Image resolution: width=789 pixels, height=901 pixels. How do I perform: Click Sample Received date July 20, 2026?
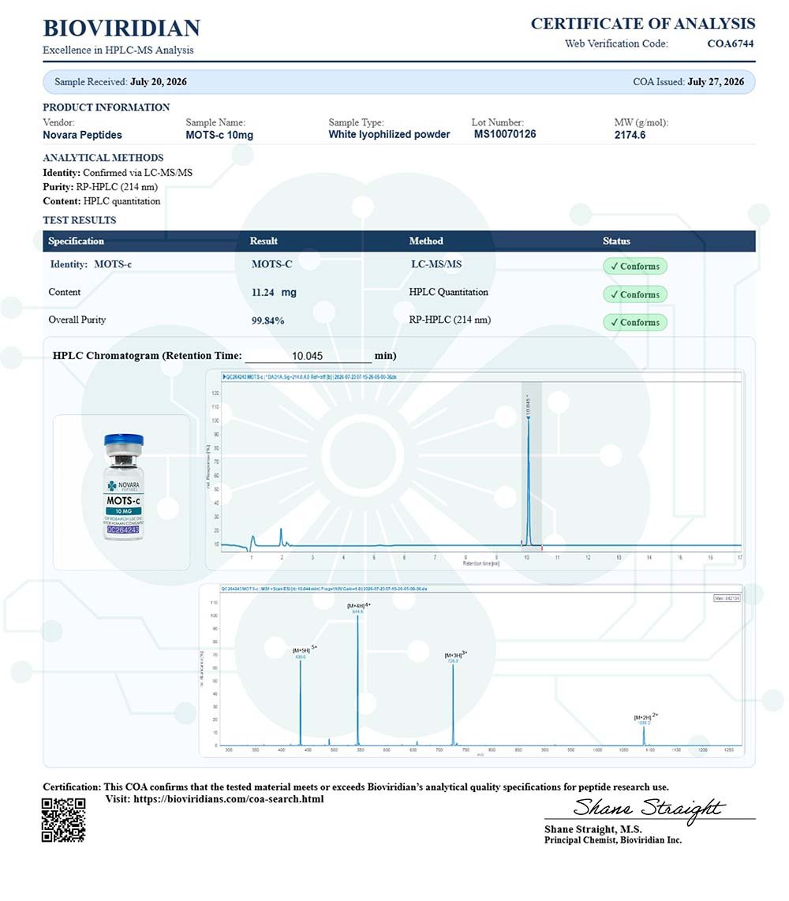(158, 81)
